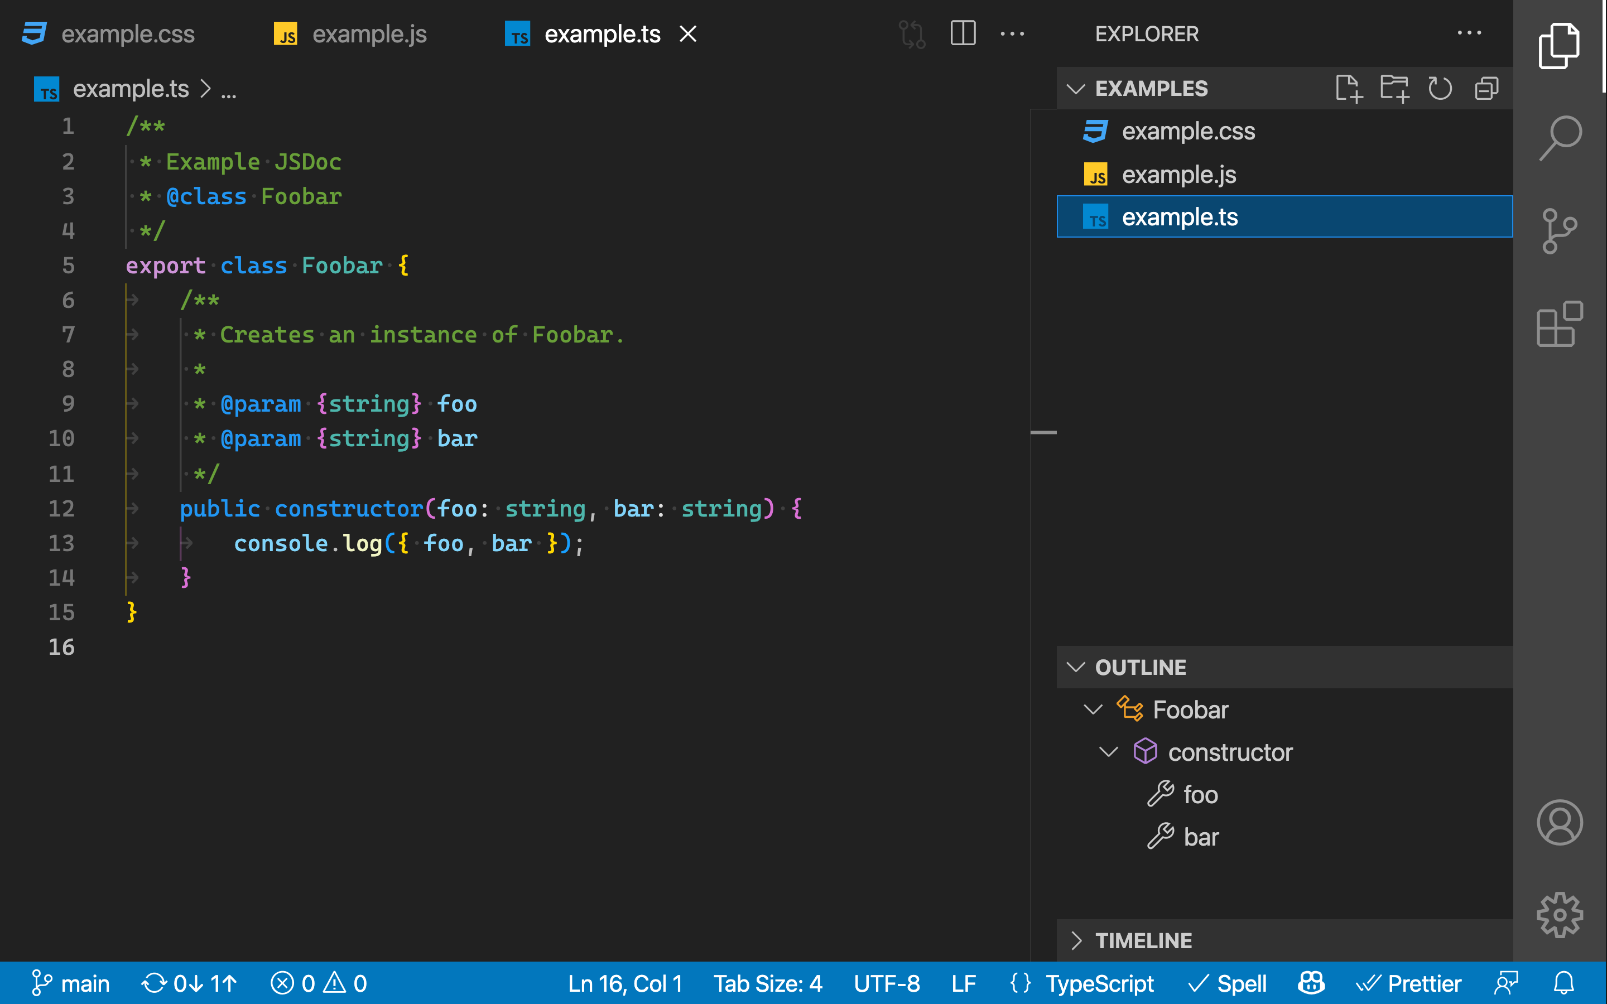Screen dimensions: 1607x1004
Task: Collapse the constructor node in outline
Action: [x=1108, y=752]
